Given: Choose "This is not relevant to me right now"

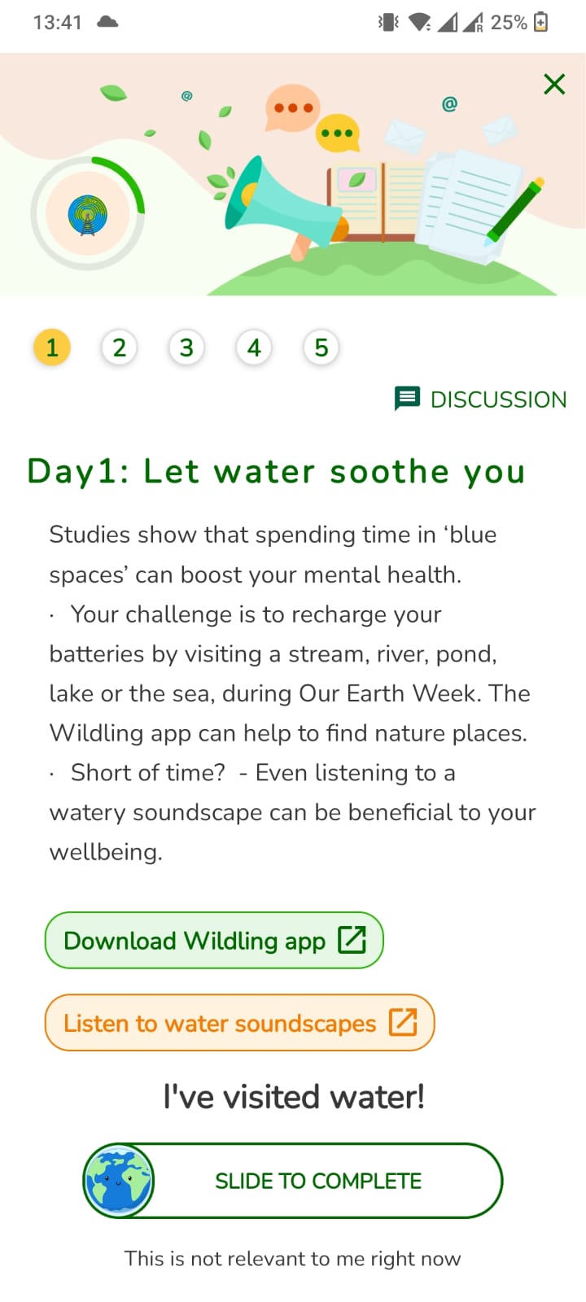Looking at the screenshot, I should [292, 1258].
